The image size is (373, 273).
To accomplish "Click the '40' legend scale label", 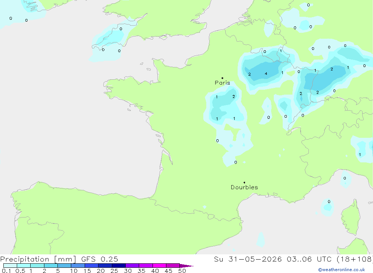I will point(155,271).
